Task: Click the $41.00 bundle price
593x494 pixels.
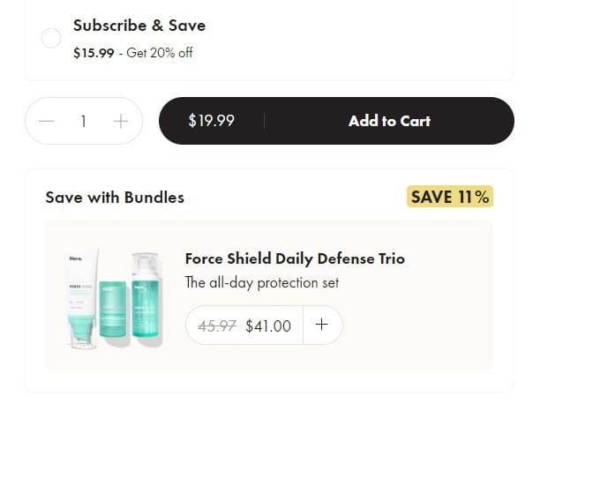Action: [268, 326]
